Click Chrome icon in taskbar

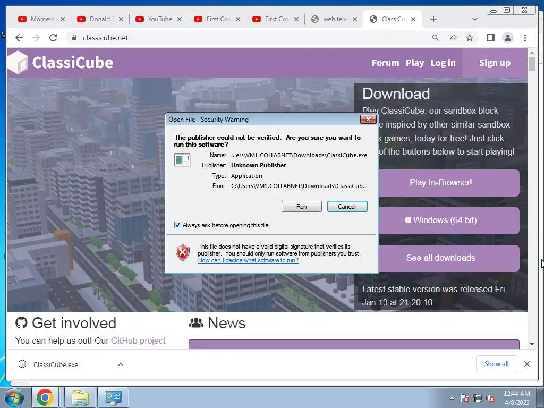(45, 397)
